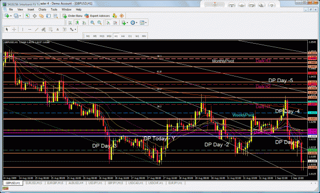
Task: Expand the Indicators dropdown arrow
Action: 127,23
